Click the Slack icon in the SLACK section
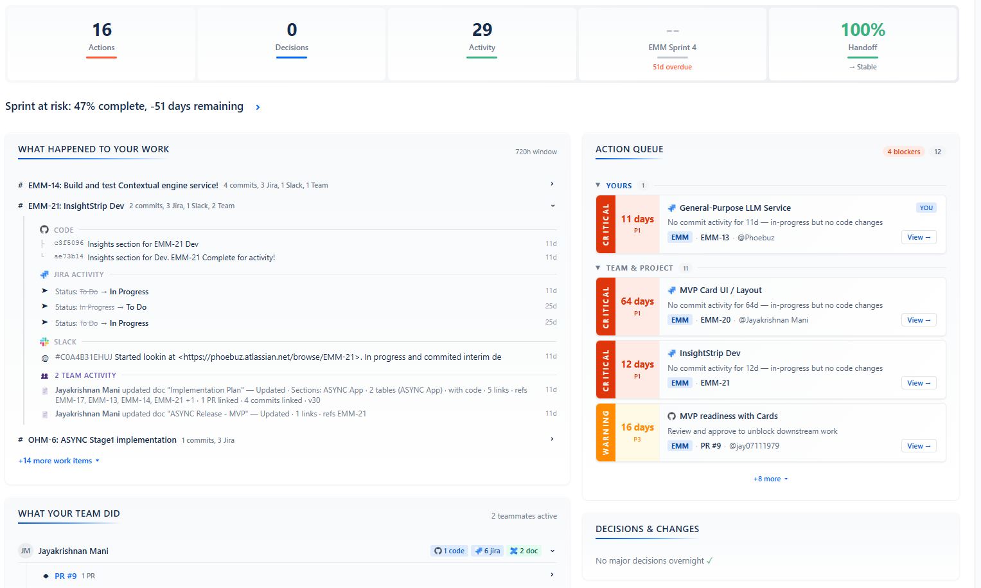The width and height of the screenshot is (981, 588). pos(44,341)
